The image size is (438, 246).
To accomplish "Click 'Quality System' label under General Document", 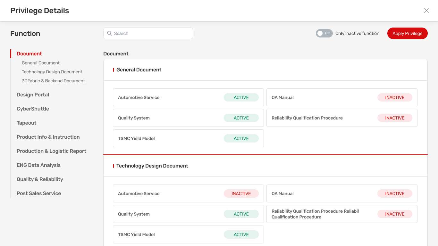I will 134,118.
